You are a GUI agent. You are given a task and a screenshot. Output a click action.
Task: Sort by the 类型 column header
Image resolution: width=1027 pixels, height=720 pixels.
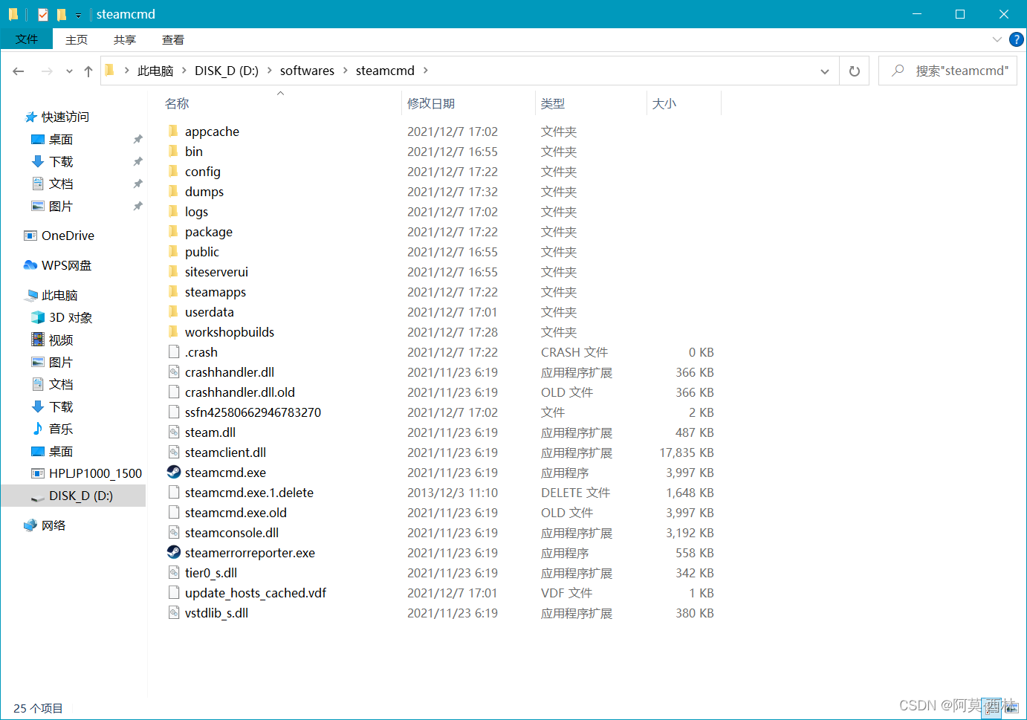(553, 103)
